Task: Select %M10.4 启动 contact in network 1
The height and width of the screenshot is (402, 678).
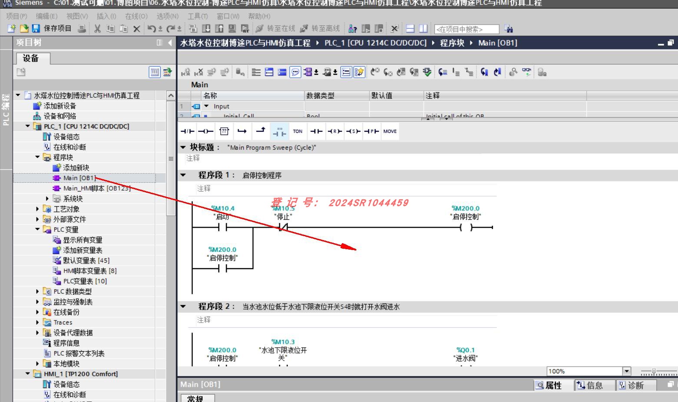Action: pyautogui.click(x=222, y=227)
